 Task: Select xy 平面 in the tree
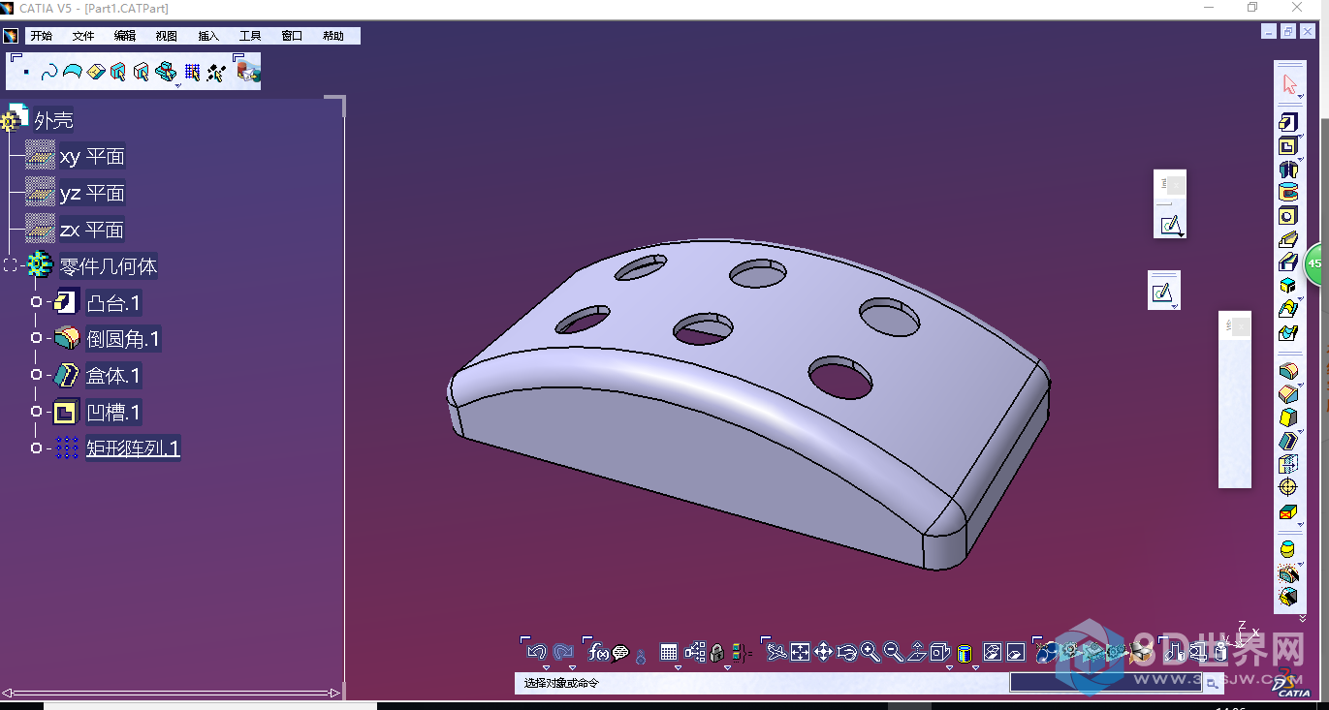(x=92, y=157)
